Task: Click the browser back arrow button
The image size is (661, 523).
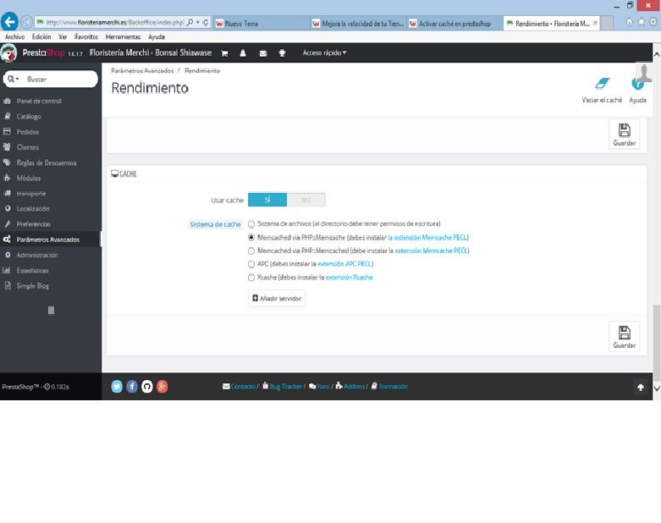Action: pyautogui.click(x=9, y=21)
